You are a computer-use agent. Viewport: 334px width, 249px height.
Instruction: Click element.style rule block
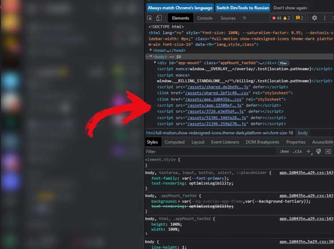163,162
